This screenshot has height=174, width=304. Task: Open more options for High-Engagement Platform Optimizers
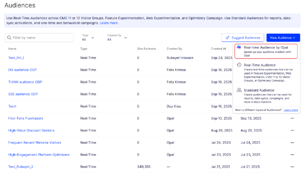pos(292,155)
